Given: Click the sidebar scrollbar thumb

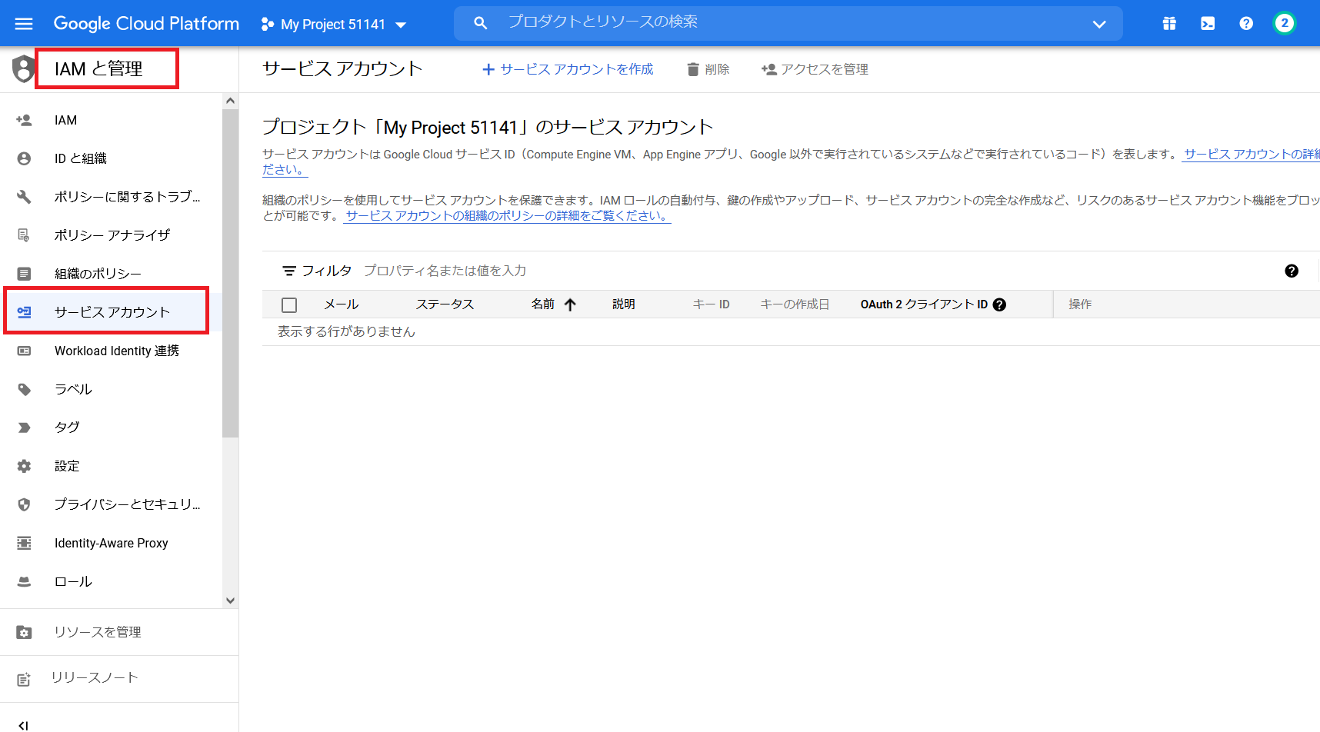Looking at the screenshot, I should (230, 273).
